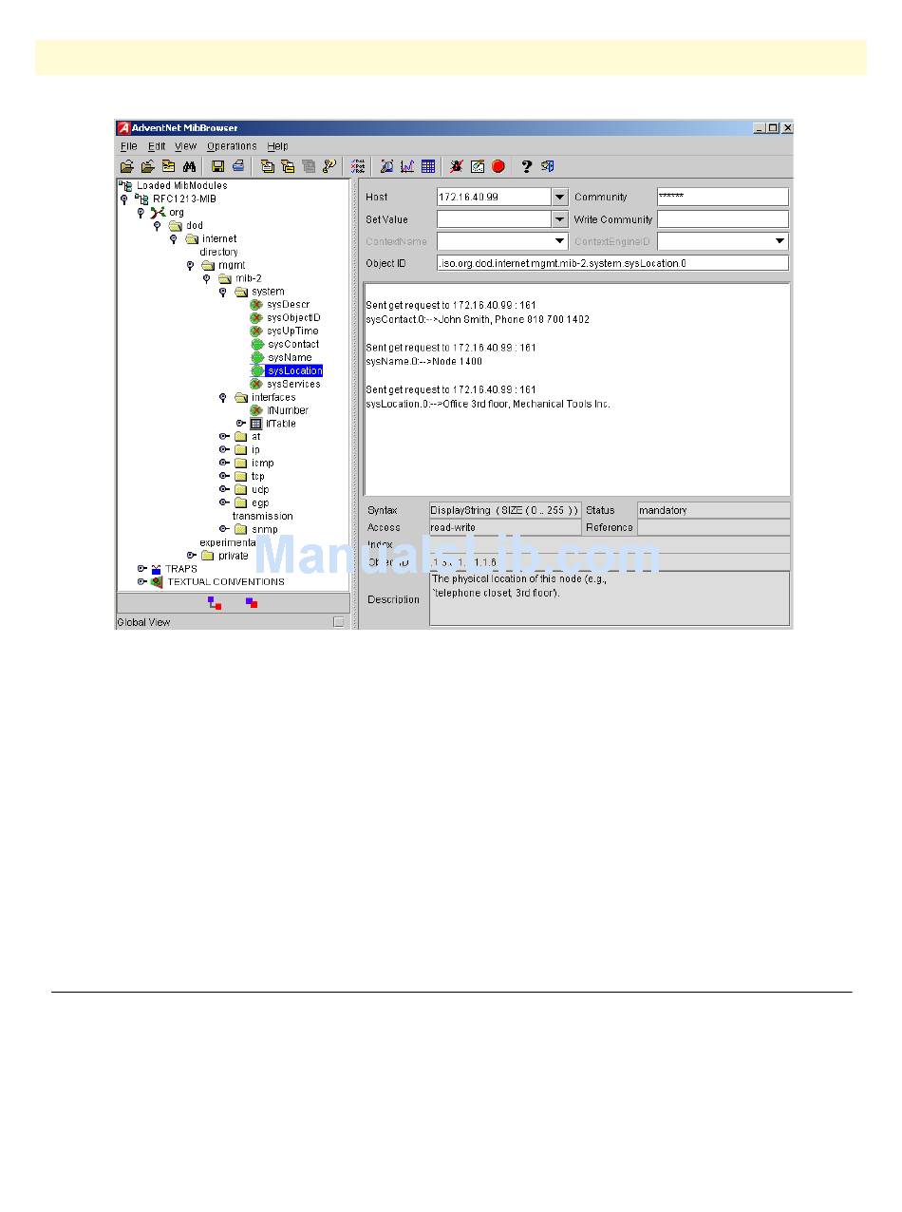Expand the TRAPS tree node
The image size is (902, 1212).
[142, 569]
